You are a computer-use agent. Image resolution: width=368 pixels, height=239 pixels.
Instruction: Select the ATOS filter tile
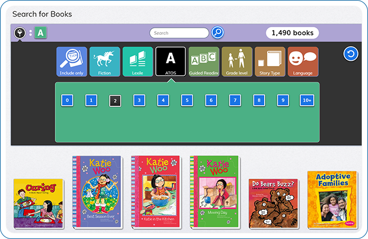[x=171, y=61]
